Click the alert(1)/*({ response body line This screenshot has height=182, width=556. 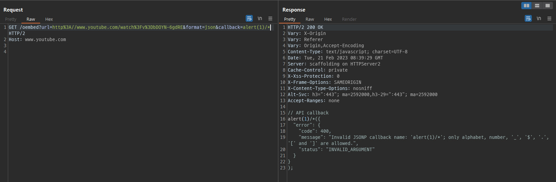tap(304, 119)
